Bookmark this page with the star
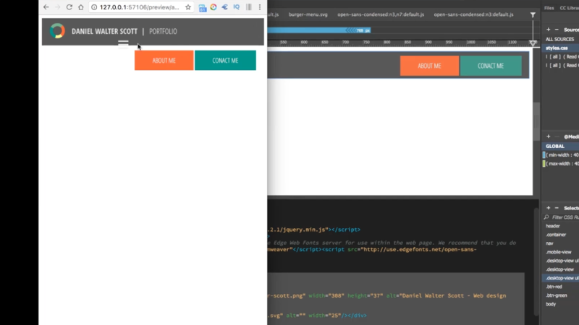Screen dimensions: 579x325 [x=188, y=7]
